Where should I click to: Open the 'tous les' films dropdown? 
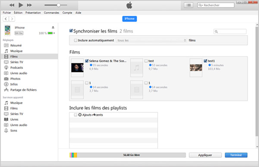pyautogui.click(x=152, y=40)
